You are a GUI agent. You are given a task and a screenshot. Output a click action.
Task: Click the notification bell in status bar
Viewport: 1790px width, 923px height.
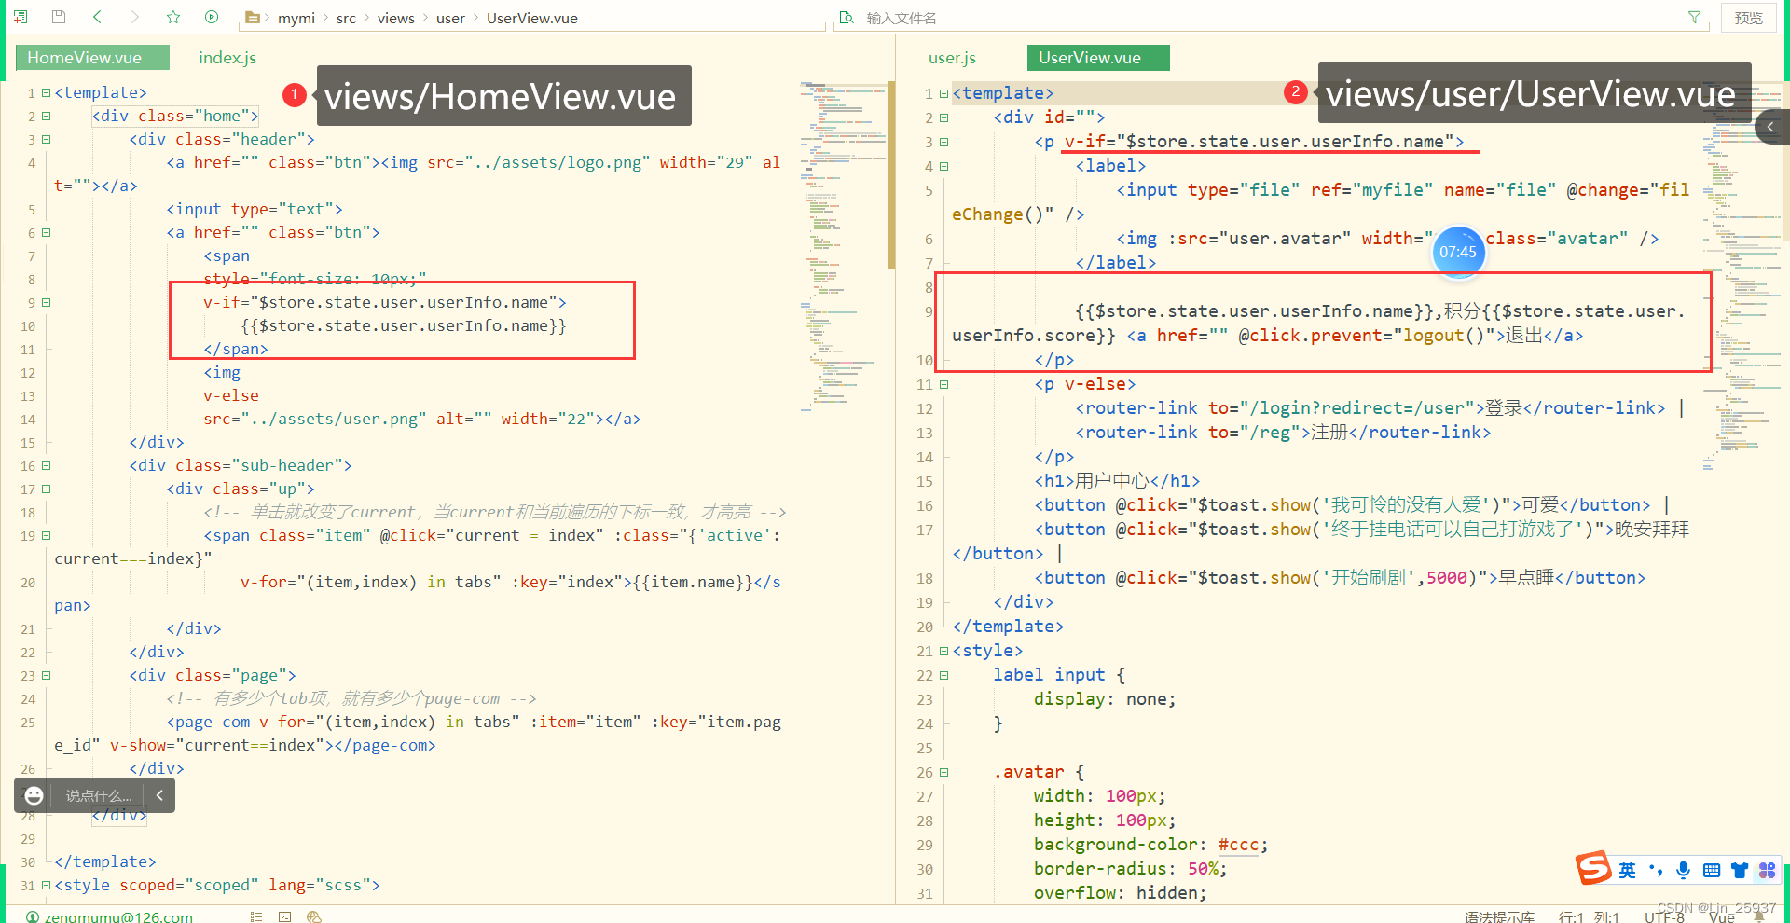pos(1759,917)
